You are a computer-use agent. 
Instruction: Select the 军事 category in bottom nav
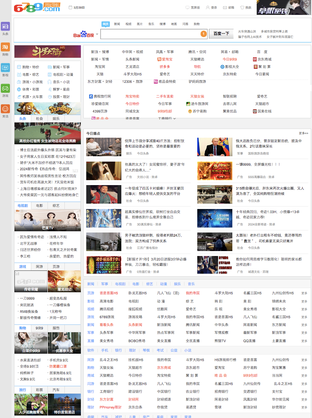[105, 284]
